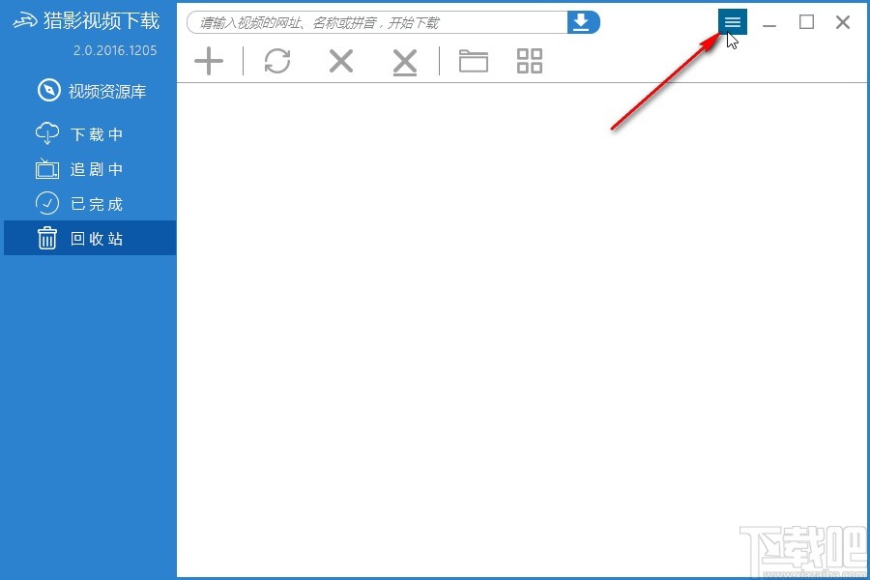Screen dimensions: 870x580
Task: Select 下载中 in the sidebar
Action: pos(79,133)
